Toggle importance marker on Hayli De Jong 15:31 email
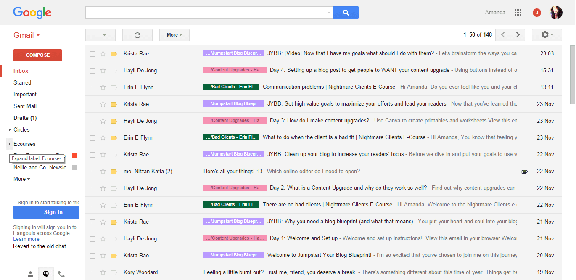 pyautogui.click(x=114, y=71)
